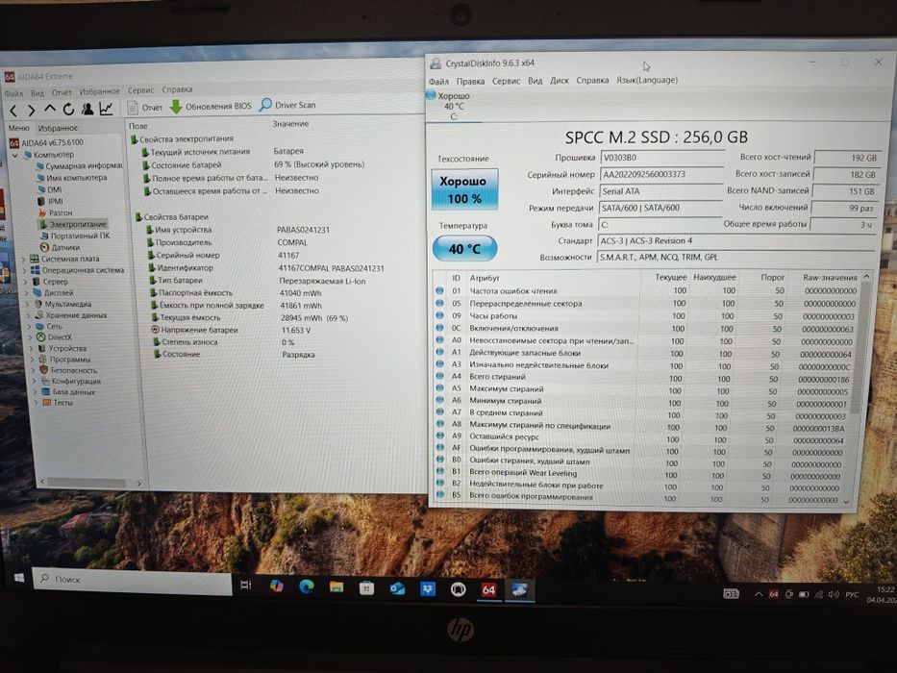
Task: Select the Тесты tree item
Action: point(58,403)
